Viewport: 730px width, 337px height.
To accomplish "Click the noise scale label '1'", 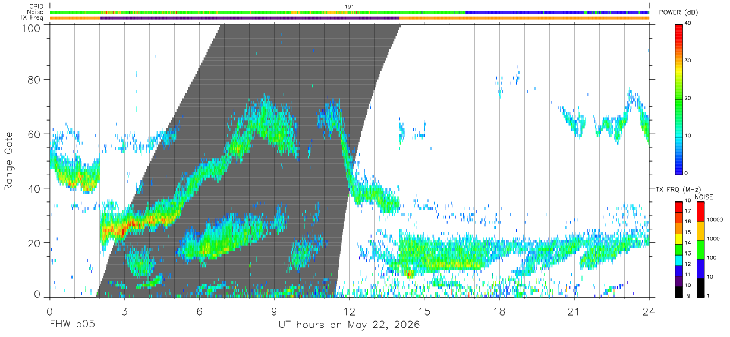I will (x=709, y=295).
